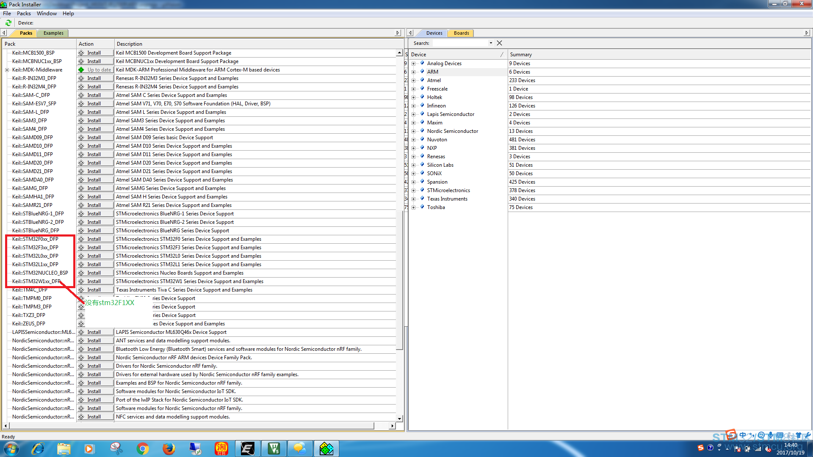Launch Internet Explorer from the taskbar
Screen dimensions: 813x457
pos(38,449)
